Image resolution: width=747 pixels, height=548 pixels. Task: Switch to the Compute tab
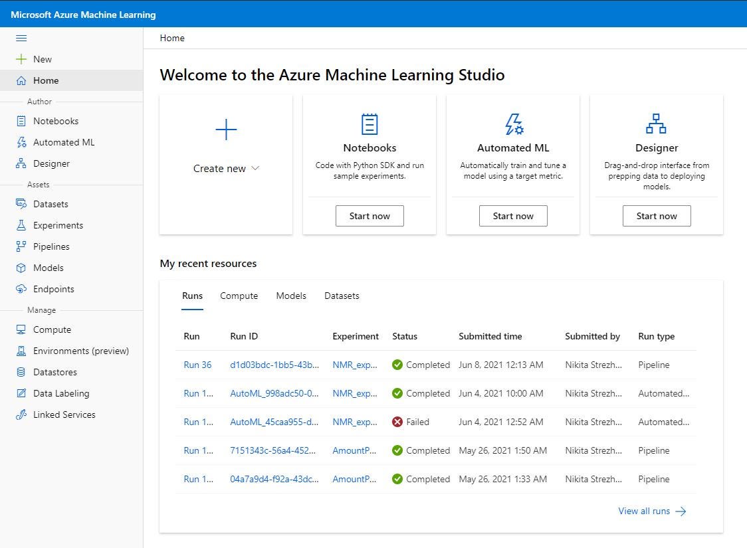pyautogui.click(x=239, y=296)
